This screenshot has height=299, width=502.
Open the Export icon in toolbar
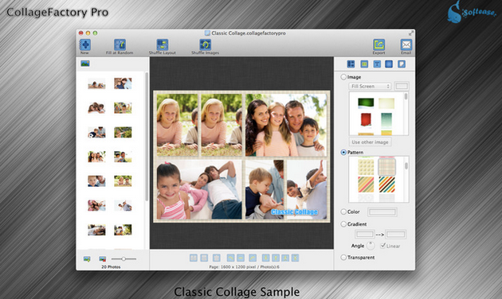(x=378, y=45)
